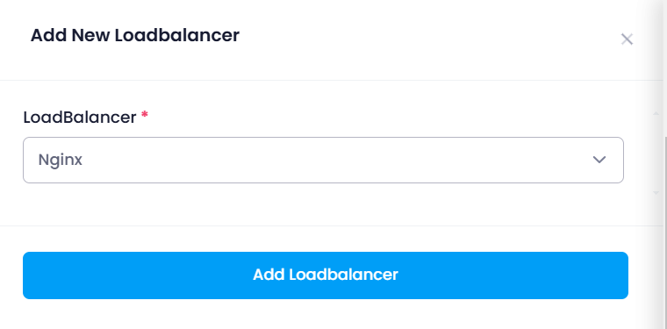Click the Add New Loadbalancer heading
Image resolution: width=667 pixels, height=329 pixels.
(135, 35)
